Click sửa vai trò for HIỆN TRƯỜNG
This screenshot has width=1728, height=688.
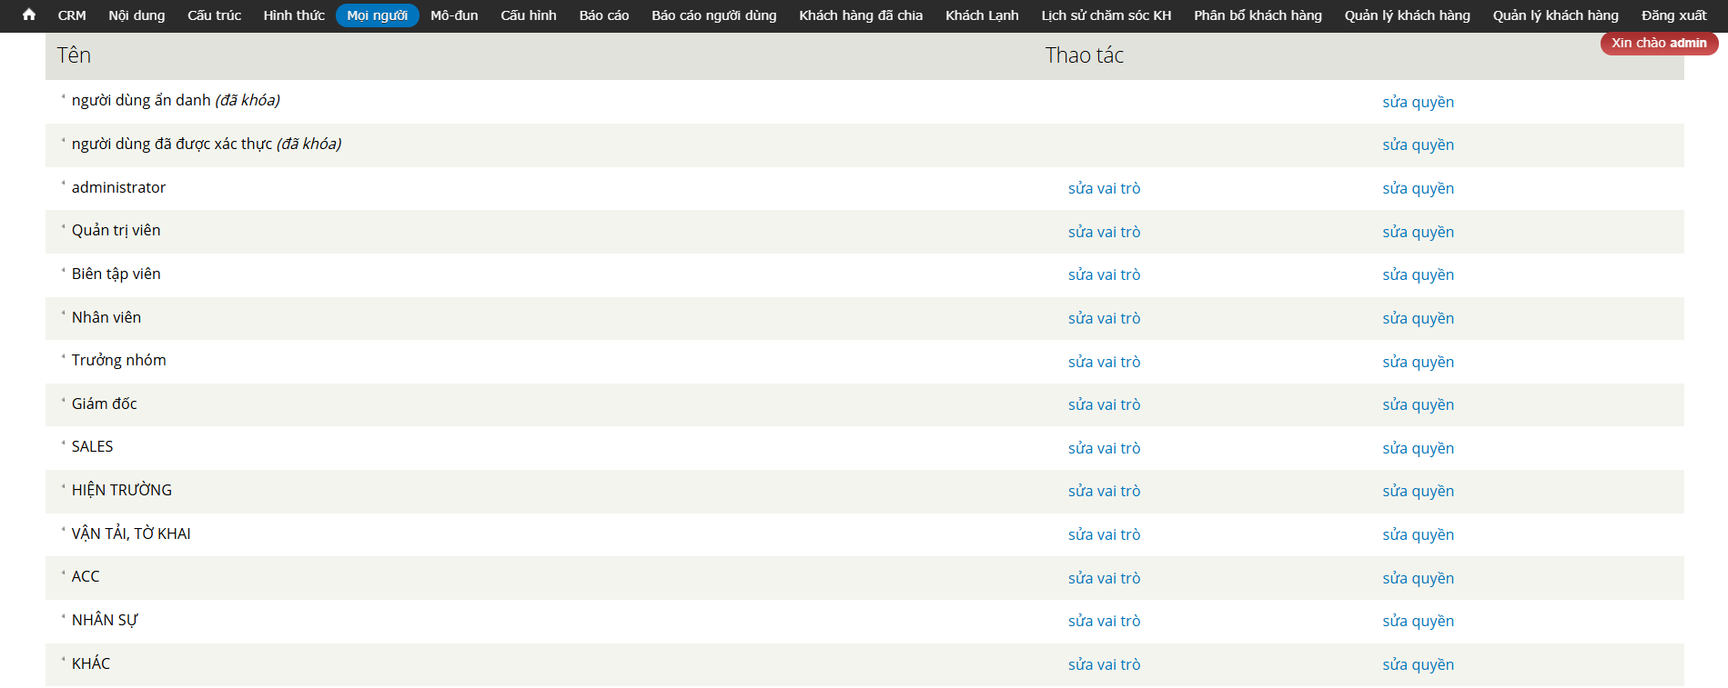coord(1104,491)
